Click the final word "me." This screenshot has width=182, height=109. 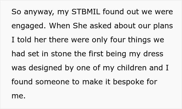[18, 96]
